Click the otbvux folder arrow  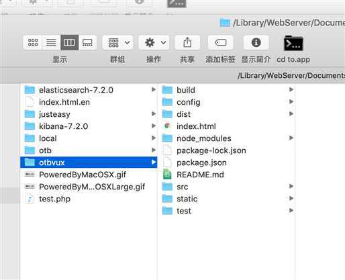pos(154,162)
